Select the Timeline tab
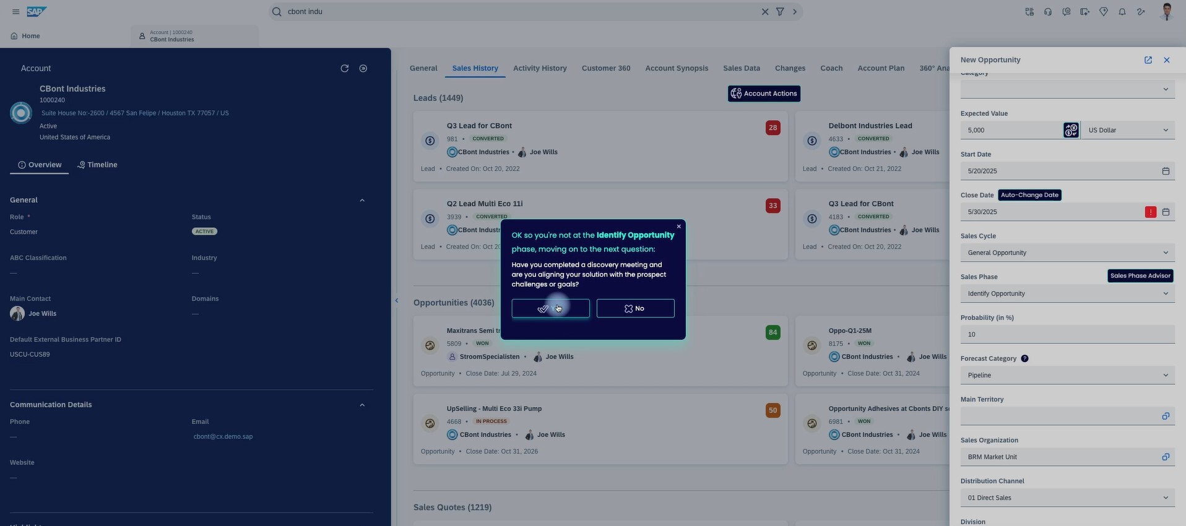This screenshot has height=526, width=1186. pos(97,165)
